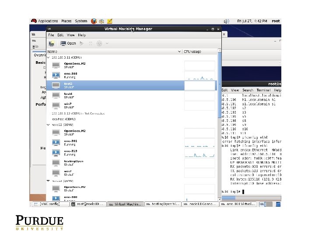
Task: Click the mail launcher icon beside Firefox
Action: [x=101, y=21]
